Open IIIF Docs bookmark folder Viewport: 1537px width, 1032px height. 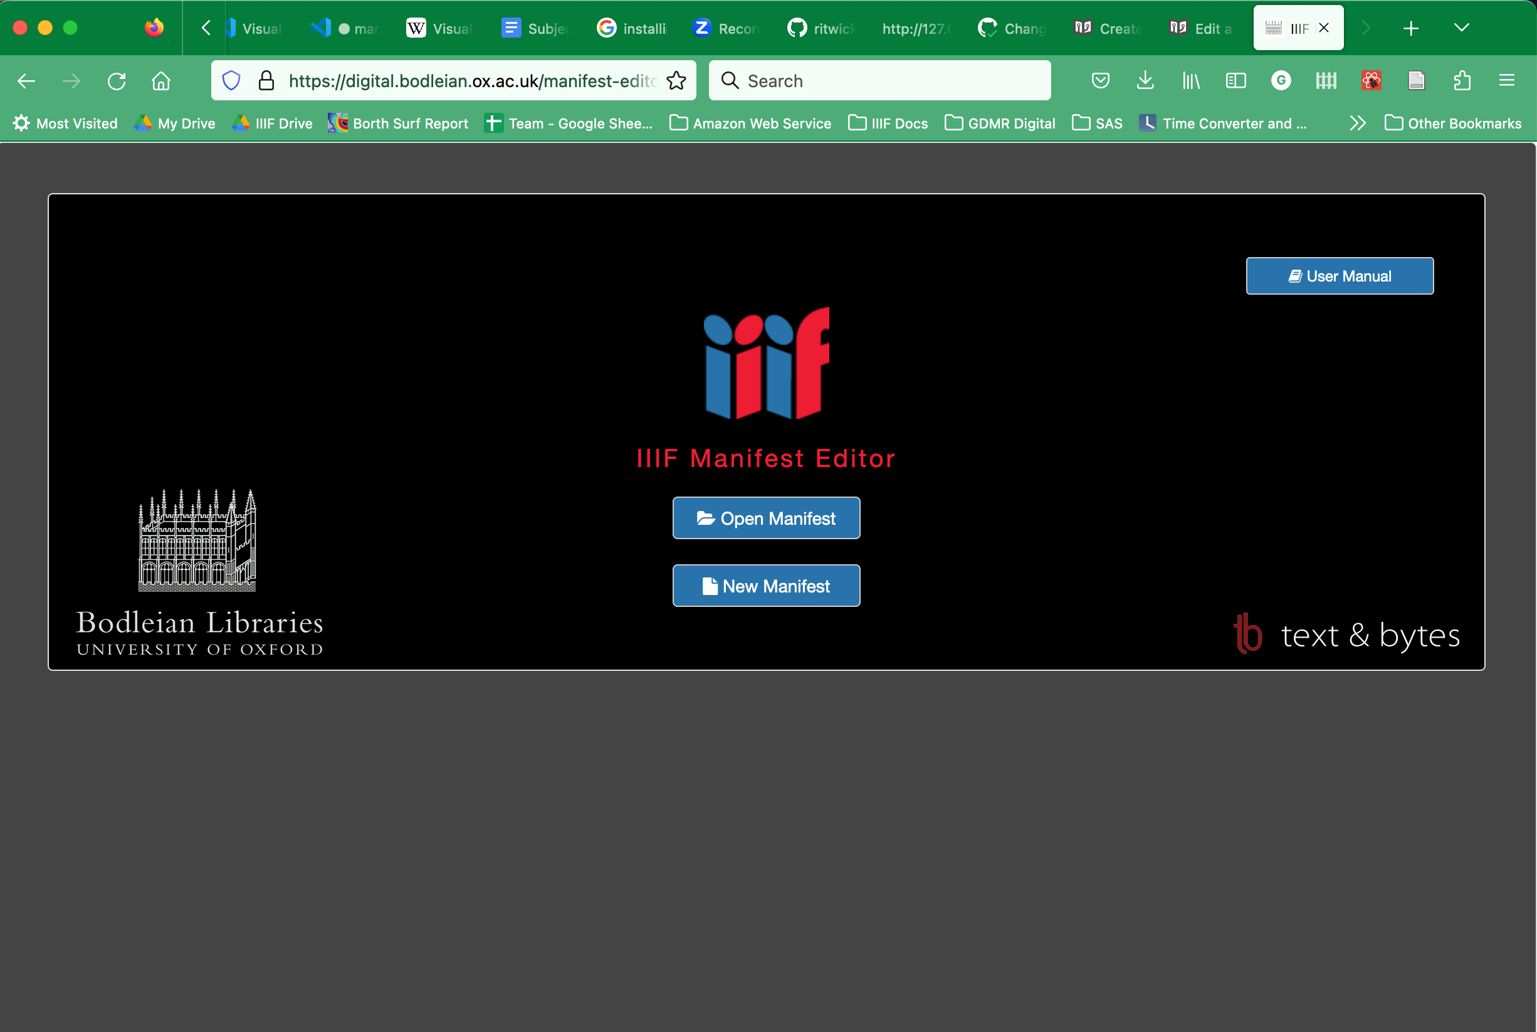pos(888,123)
